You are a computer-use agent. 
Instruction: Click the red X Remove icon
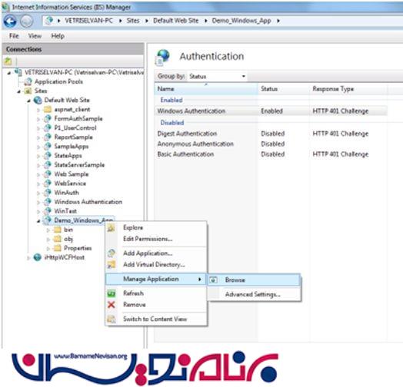tap(112, 305)
